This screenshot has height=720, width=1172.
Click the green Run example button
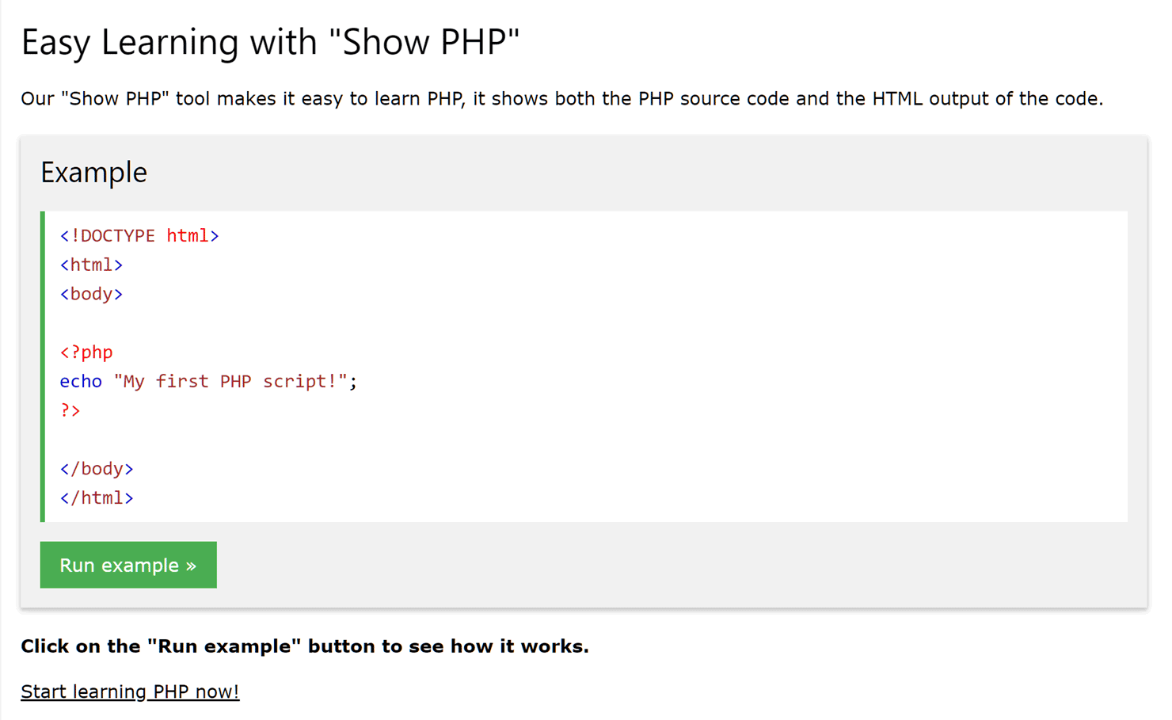tap(128, 565)
